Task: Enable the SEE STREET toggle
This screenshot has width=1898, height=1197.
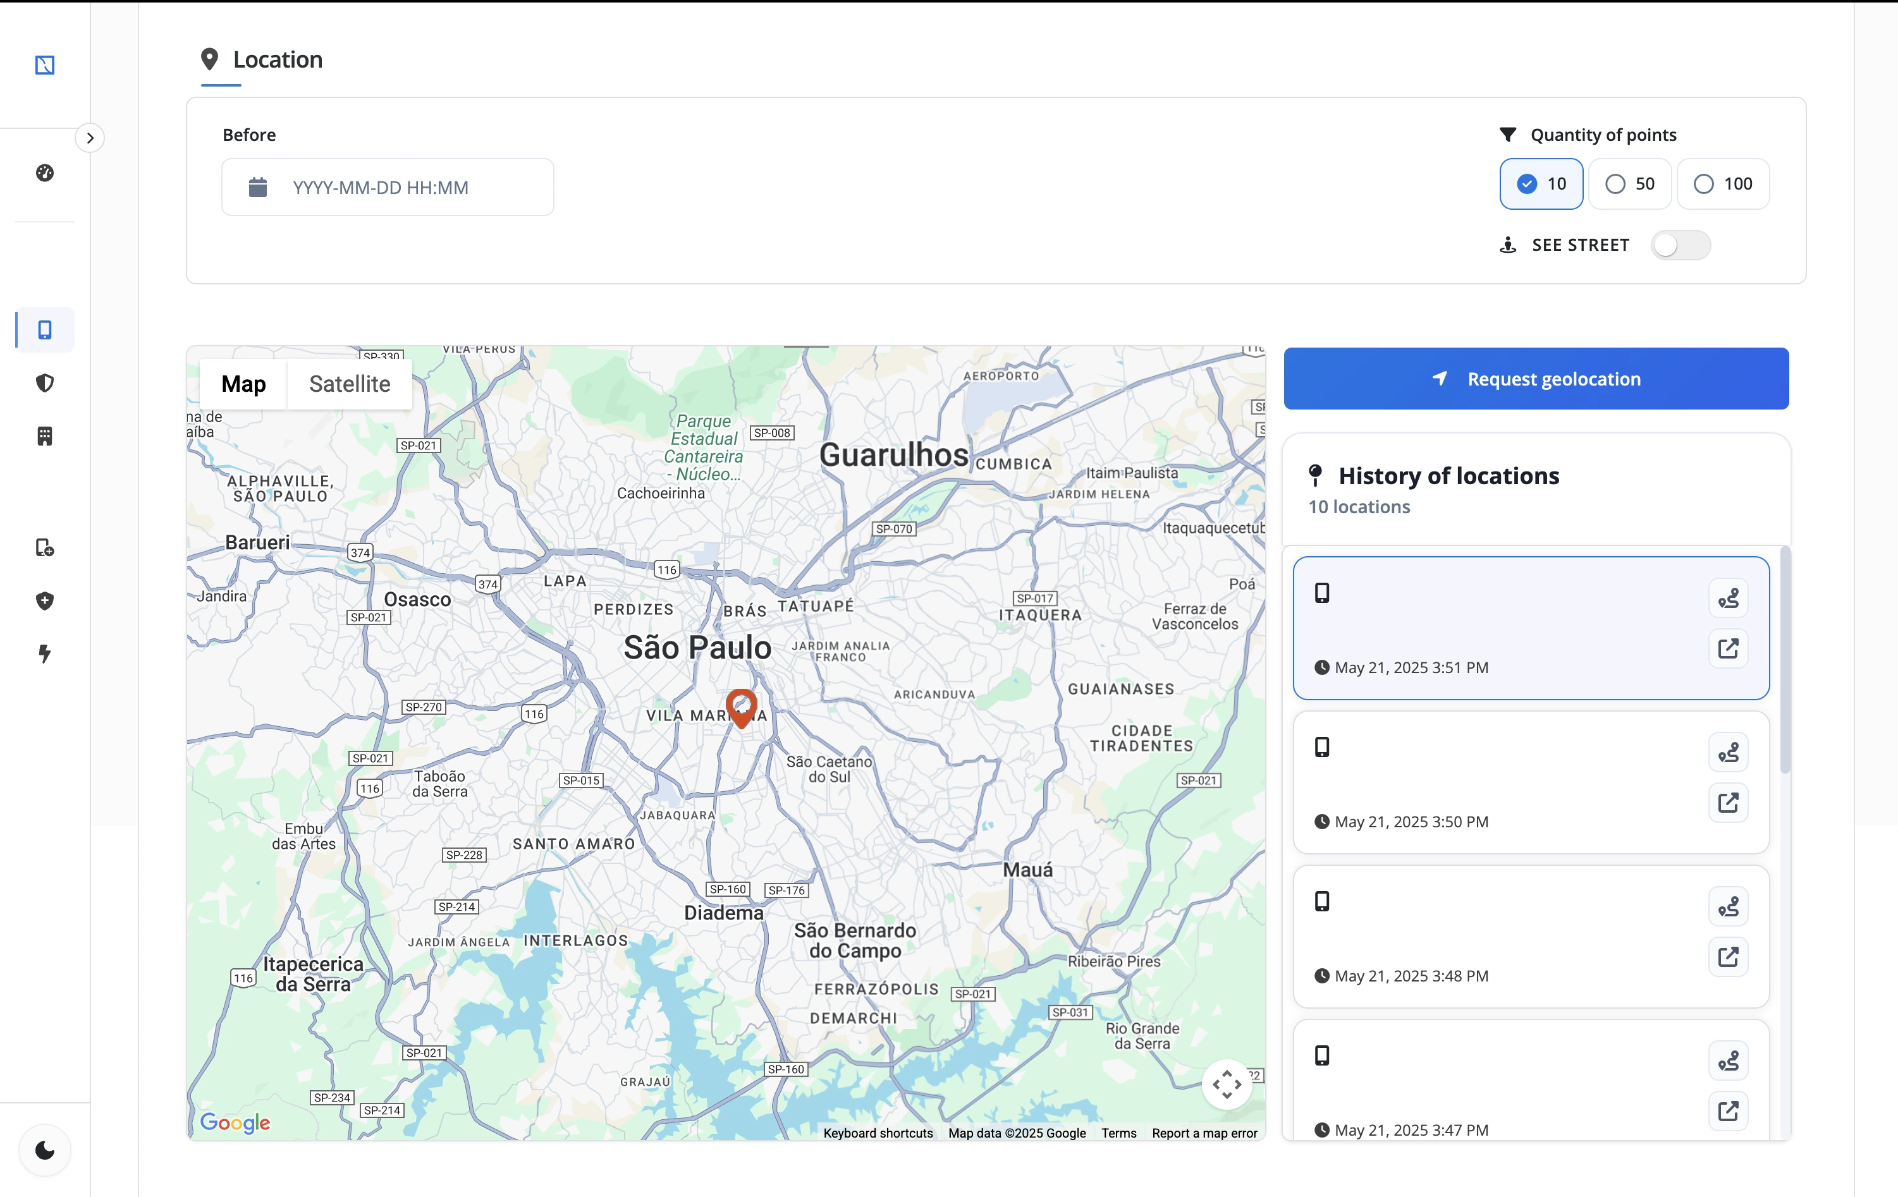Action: (1681, 245)
